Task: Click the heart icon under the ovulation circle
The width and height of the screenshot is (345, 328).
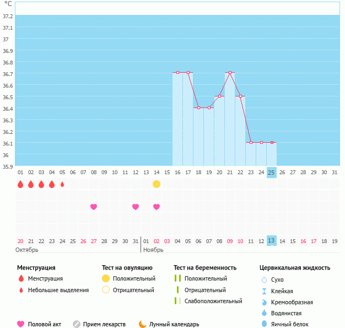Action: [x=157, y=207]
